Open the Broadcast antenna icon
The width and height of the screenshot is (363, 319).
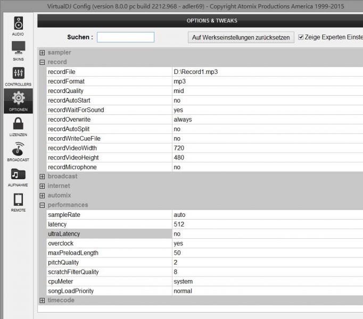tap(18, 149)
